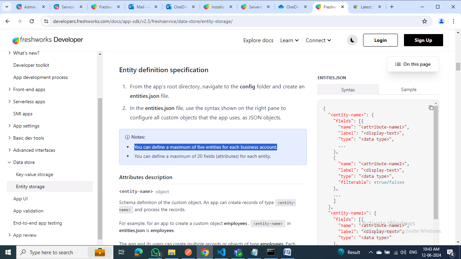Show hidden system tray icons
461x259 pixels.
pos(371,252)
